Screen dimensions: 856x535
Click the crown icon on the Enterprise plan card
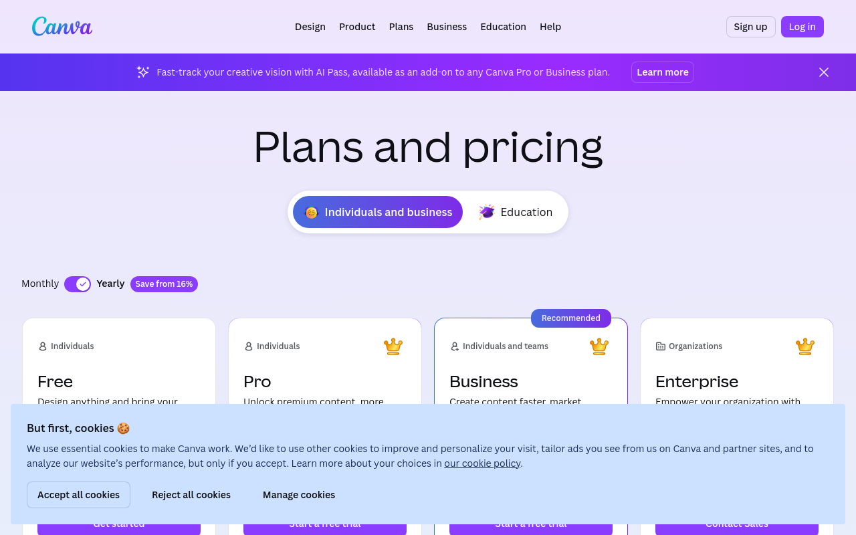(x=805, y=346)
